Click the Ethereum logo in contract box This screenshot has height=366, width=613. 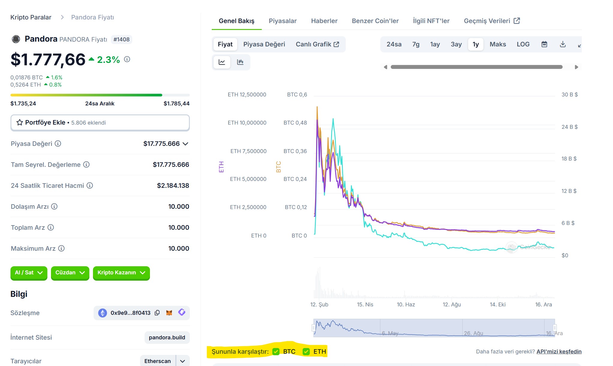point(103,313)
